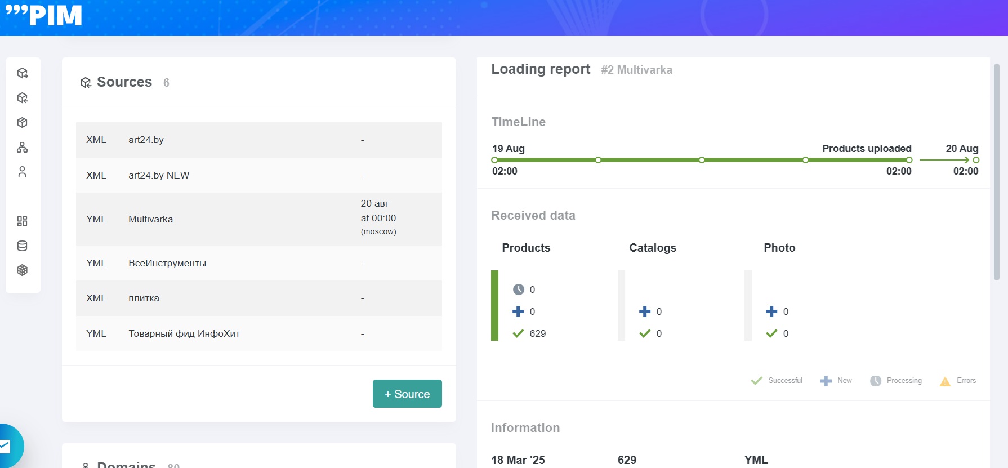Image resolution: width=1008 pixels, height=468 pixels.
Task: Select the ВсеИнструменты source row
Action: click(x=258, y=263)
